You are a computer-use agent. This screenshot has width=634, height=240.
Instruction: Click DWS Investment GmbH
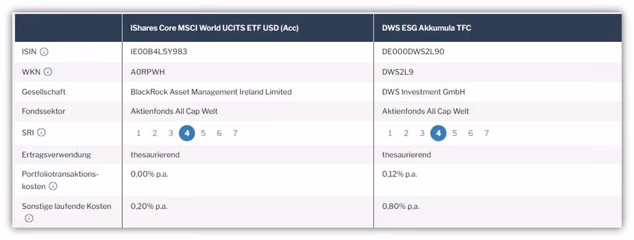[x=423, y=92]
